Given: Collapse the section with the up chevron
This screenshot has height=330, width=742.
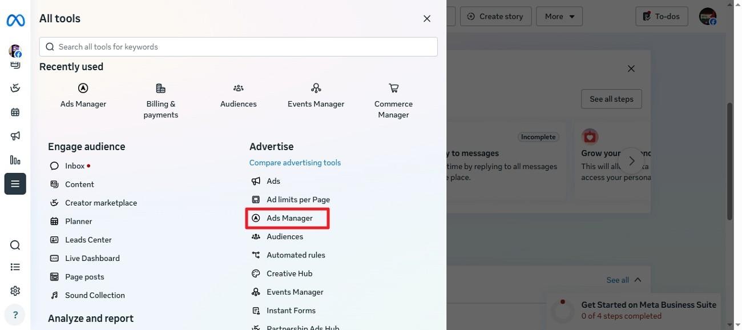Looking at the screenshot, I should tap(638, 280).
